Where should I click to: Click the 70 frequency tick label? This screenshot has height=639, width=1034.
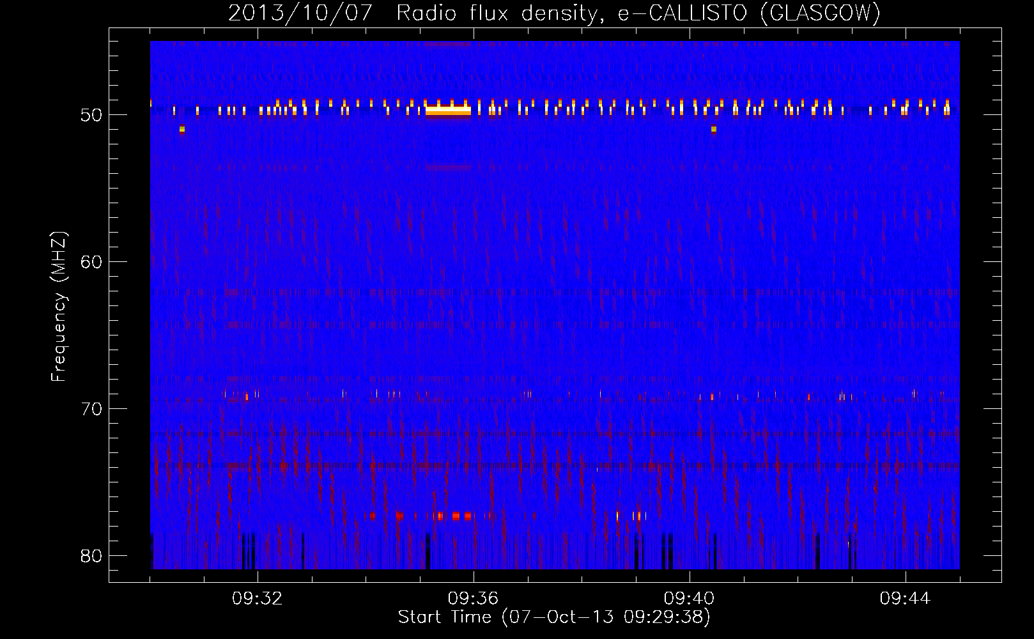[x=91, y=409]
